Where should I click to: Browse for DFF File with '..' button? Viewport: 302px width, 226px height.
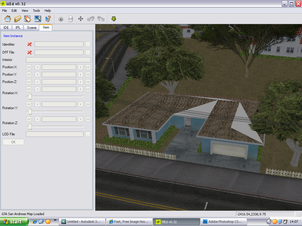coord(88,52)
